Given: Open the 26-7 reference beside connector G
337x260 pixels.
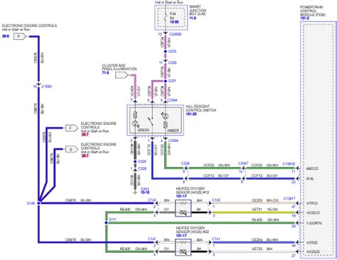Looking at the screenshot, I should (85, 156).
